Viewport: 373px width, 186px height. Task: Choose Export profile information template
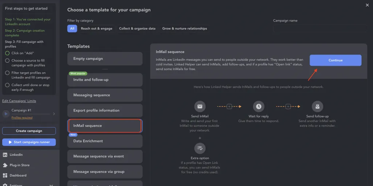(105, 110)
